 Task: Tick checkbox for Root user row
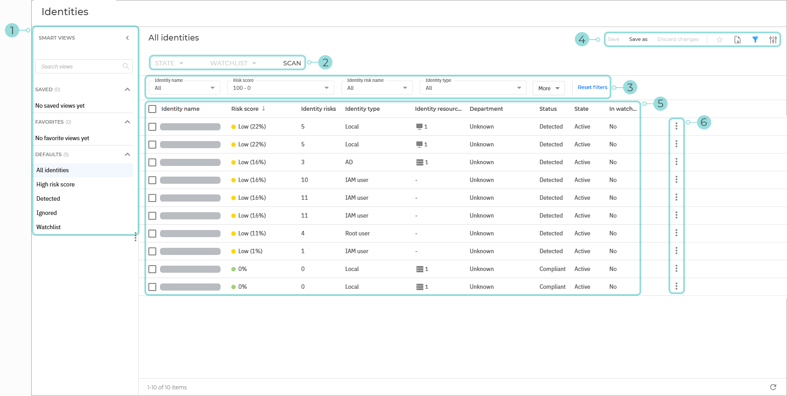click(152, 234)
